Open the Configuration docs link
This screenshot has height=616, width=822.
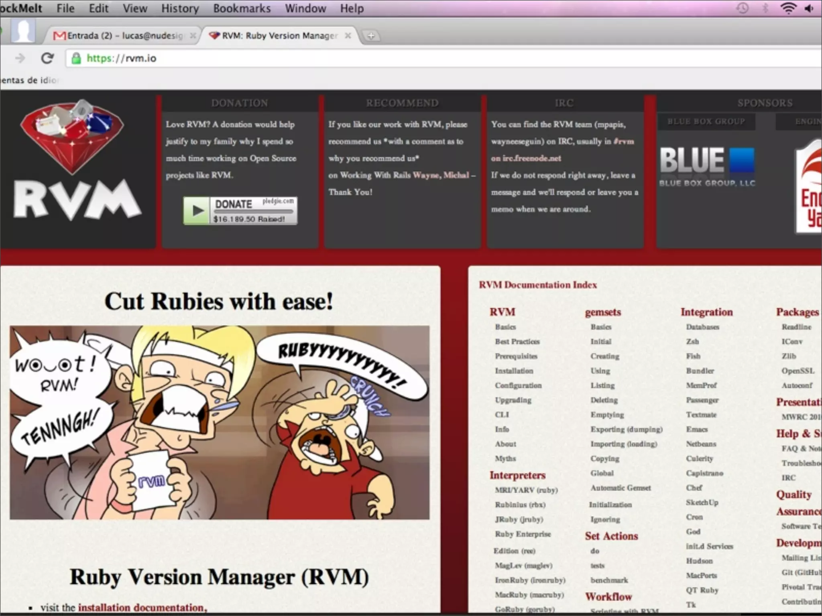(x=518, y=385)
